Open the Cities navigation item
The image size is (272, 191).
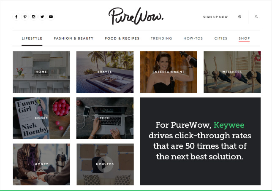tap(220, 38)
